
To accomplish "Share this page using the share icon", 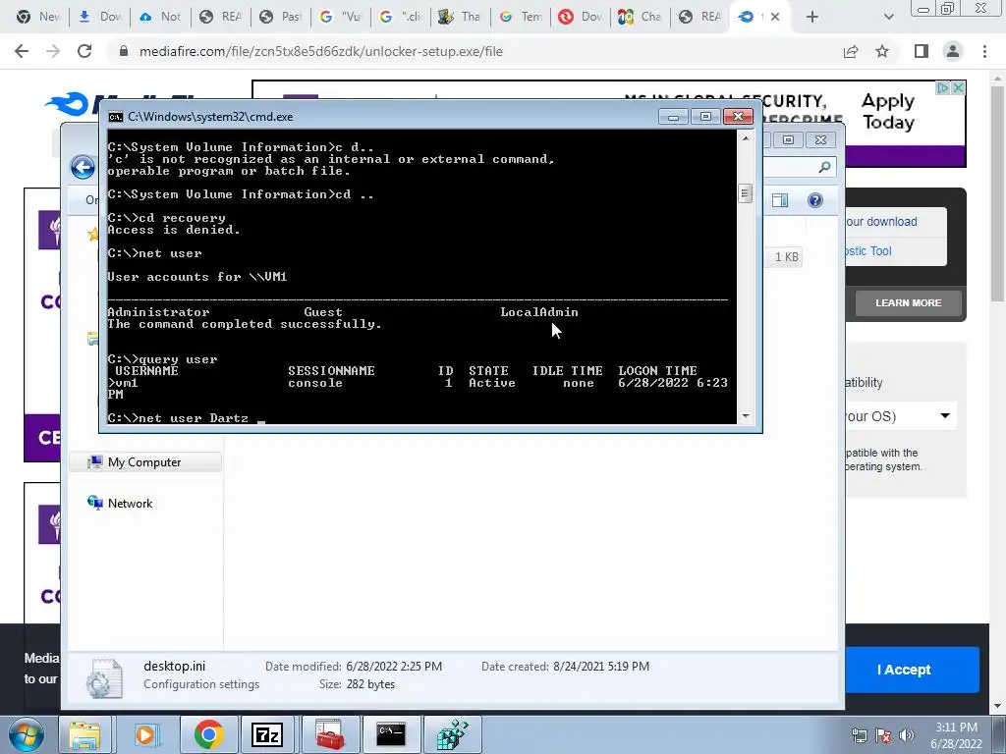I will [851, 51].
